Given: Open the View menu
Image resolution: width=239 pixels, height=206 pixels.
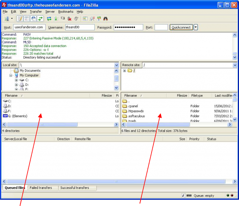Looking at the screenshot, I should [x=23, y=12].
